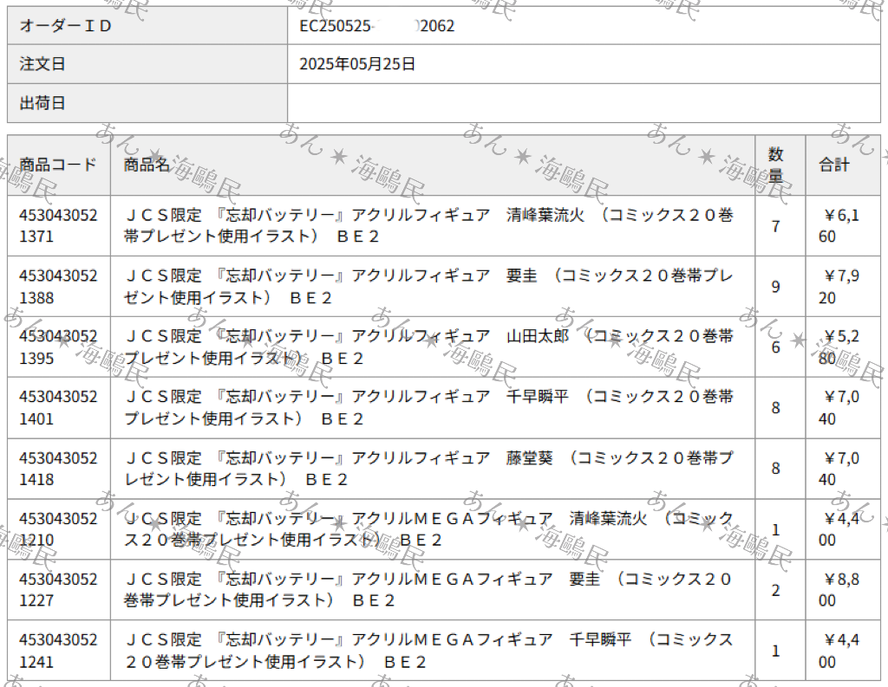Click total ¥4,400 in MEGA 千早瞬平 row
This screenshot has height=687, width=888.
pos(839,651)
